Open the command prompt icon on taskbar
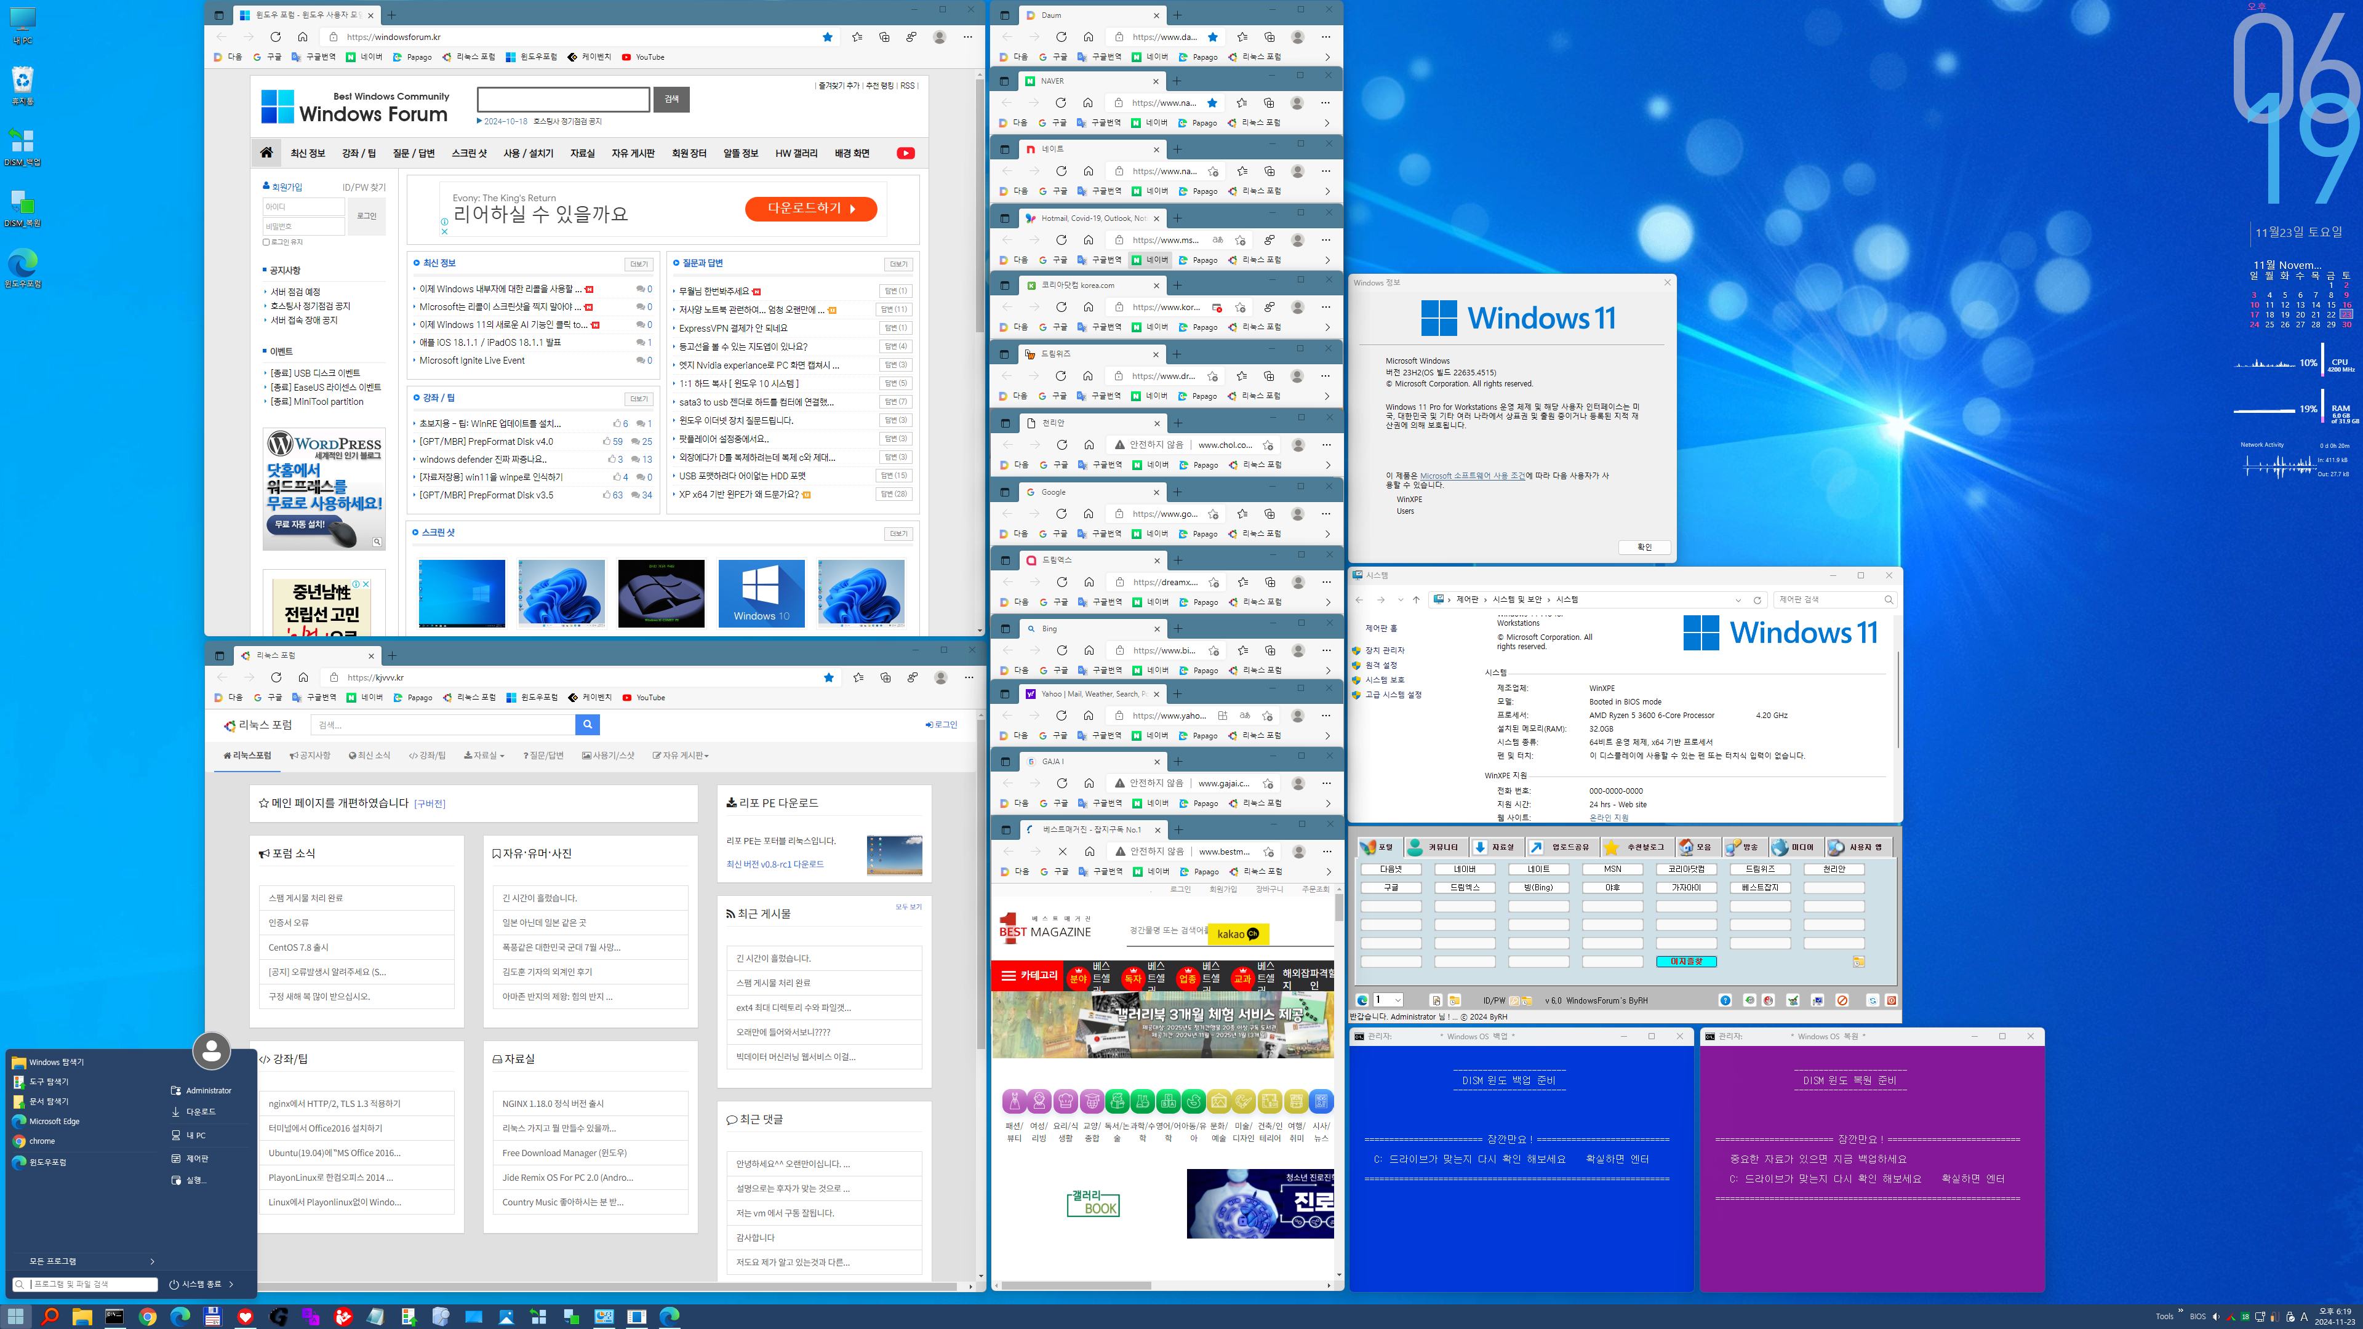 tap(114, 1316)
